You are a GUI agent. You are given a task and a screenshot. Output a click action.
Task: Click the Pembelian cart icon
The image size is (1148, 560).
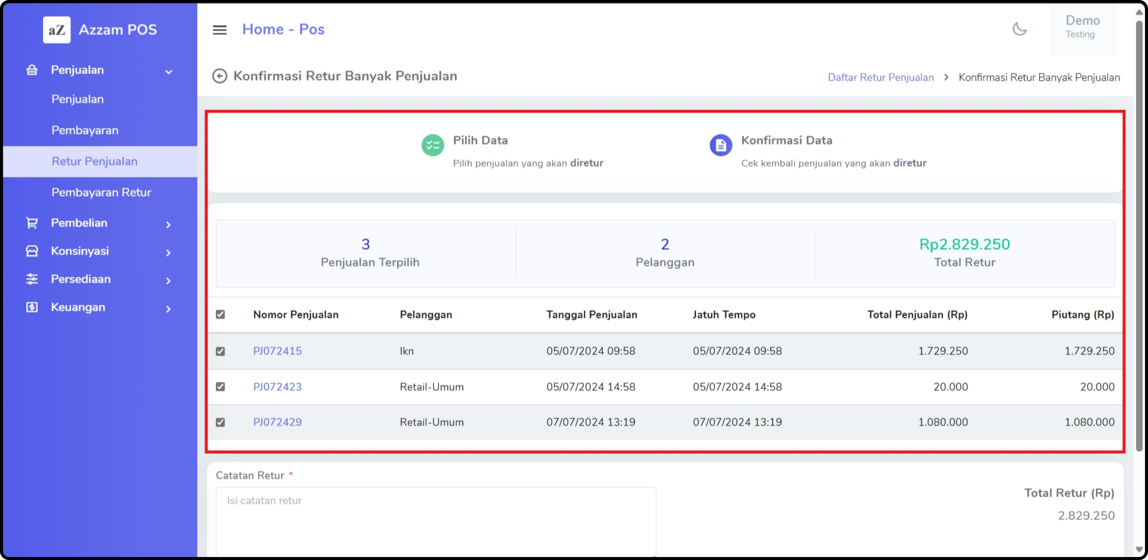(32, 223)
